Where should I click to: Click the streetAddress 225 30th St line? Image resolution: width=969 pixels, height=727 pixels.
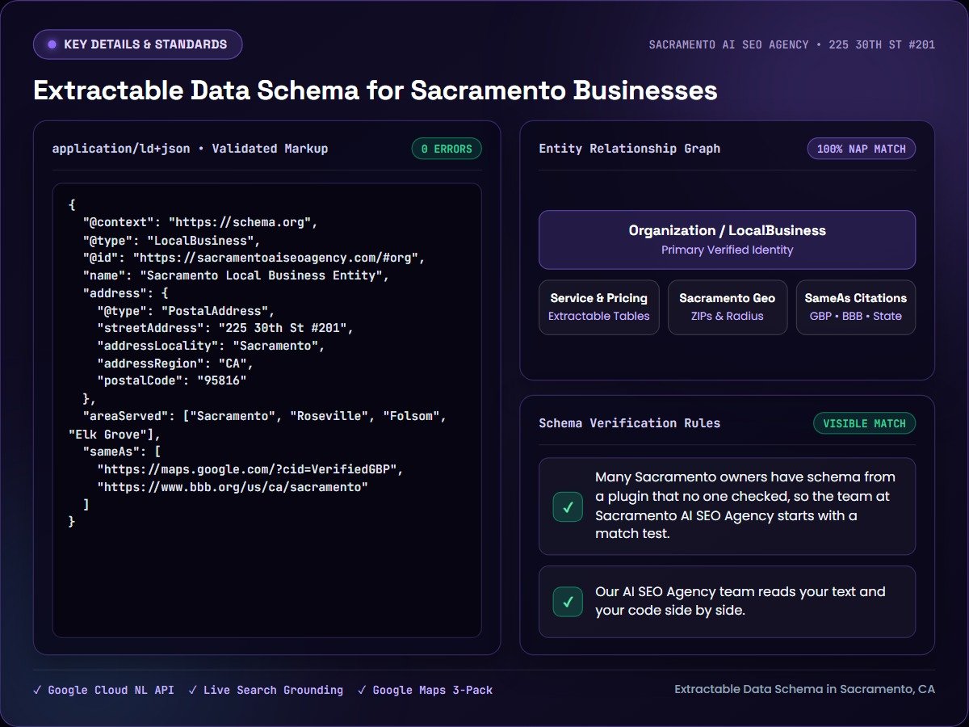pos(225,329)
